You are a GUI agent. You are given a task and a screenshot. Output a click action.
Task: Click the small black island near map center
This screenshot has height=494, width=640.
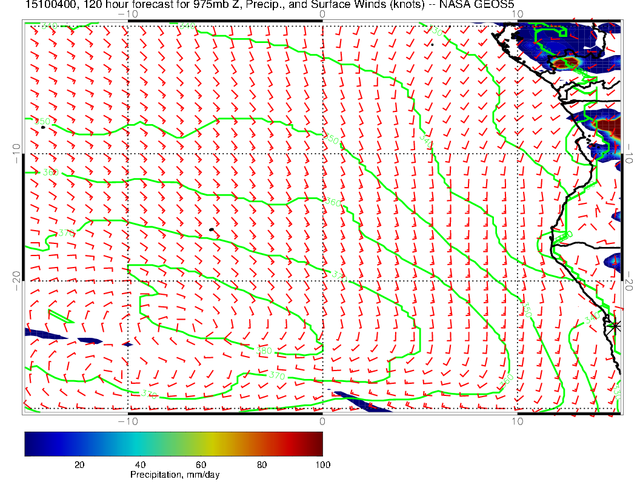click(211, 229)
